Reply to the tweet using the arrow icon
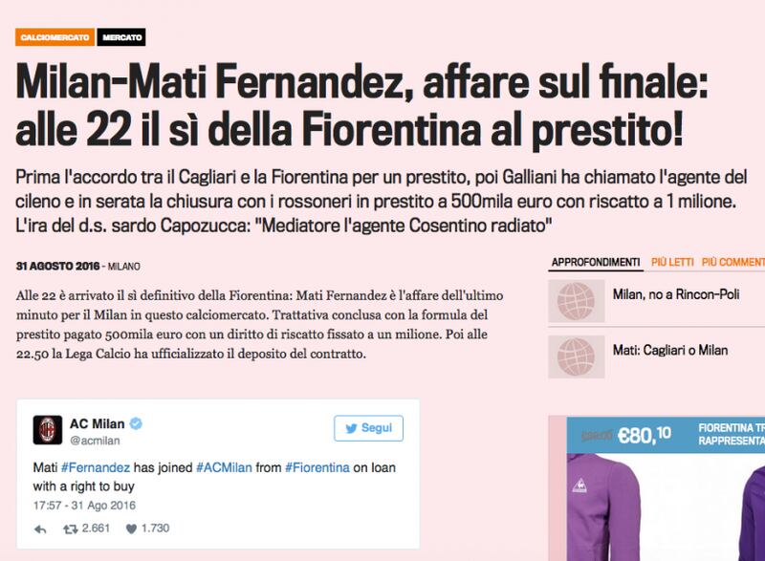This screenshot has width=765, height=561. coord(40,529)
